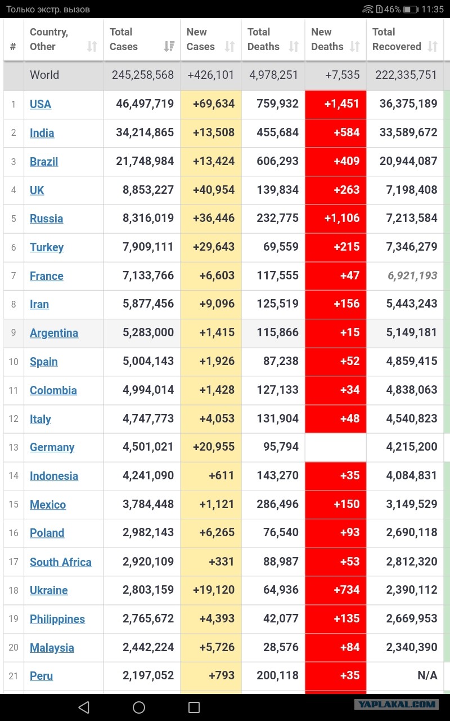Open the South Africa link

pyautogui.click(x=61, y=562)
